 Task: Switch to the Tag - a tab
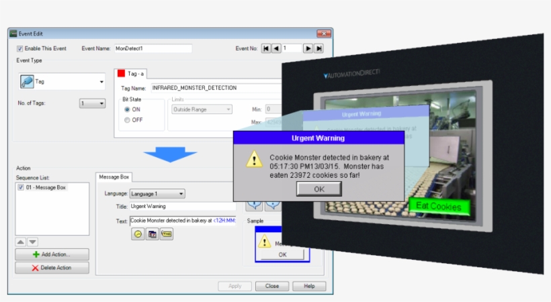[x=131, y=74]
